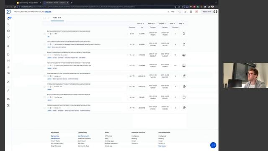Tick checkbox of the 6/64 detections row
The image size is (268, 151).
tap(44, 34)
